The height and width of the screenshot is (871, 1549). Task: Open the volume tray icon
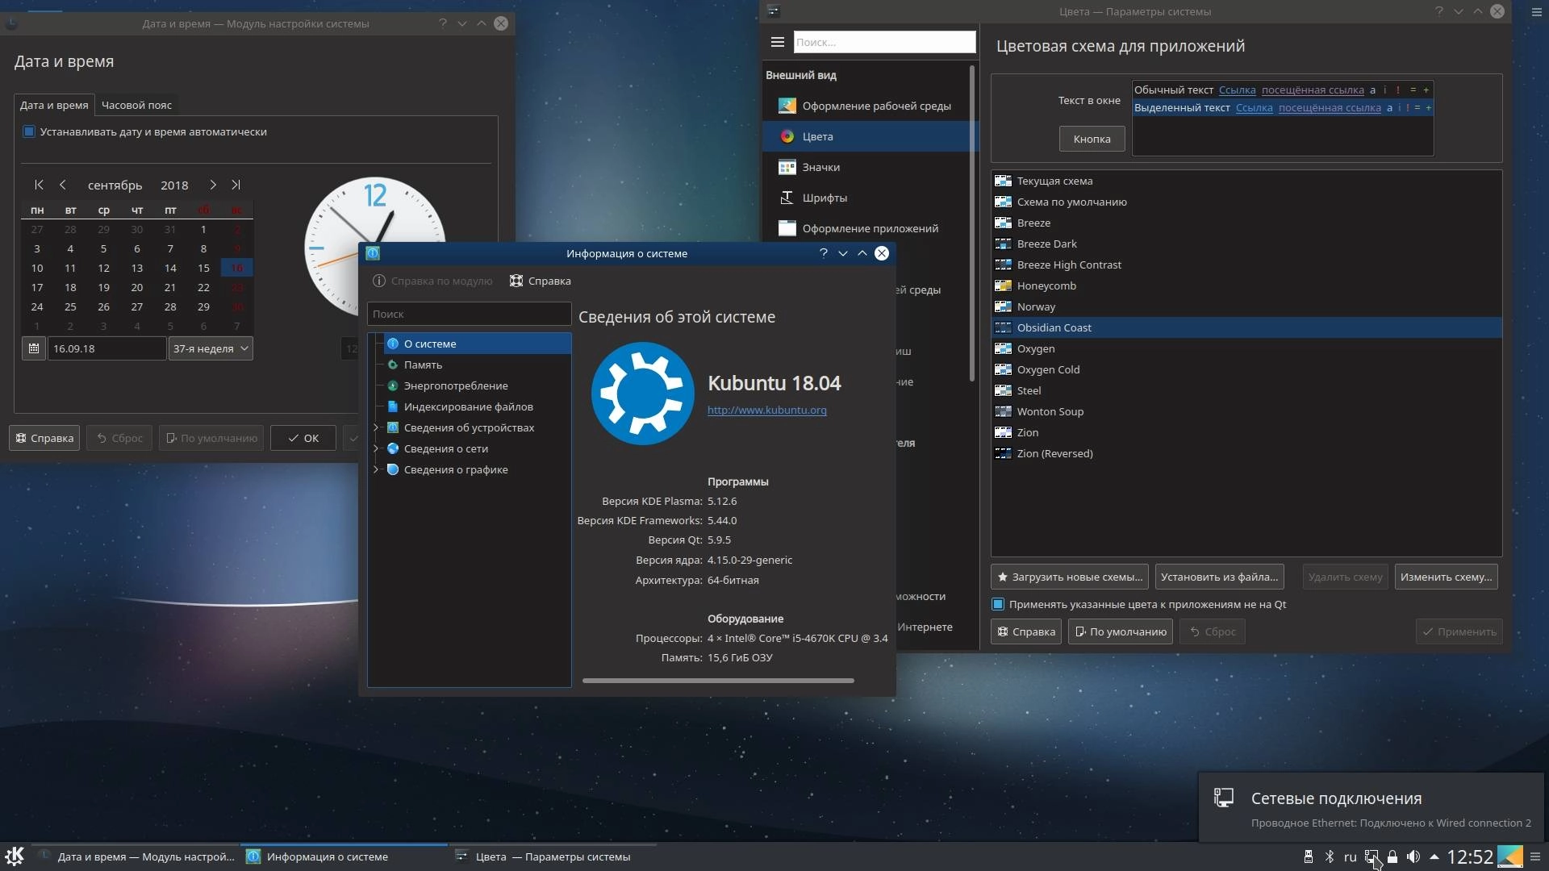click(1413, 856)
